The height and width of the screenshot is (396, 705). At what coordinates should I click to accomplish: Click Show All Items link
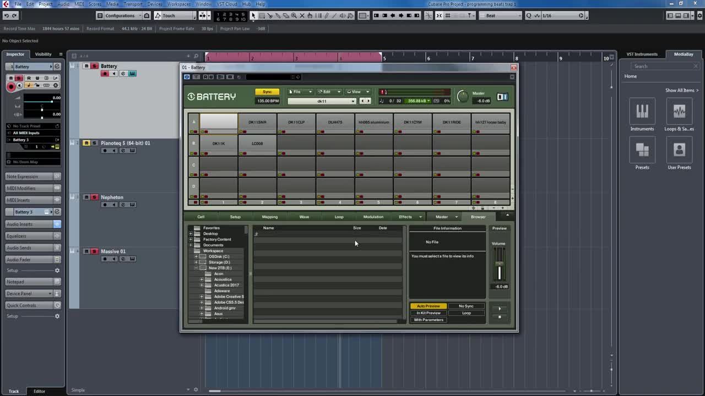pyautogui.click(x=681, y=90)
